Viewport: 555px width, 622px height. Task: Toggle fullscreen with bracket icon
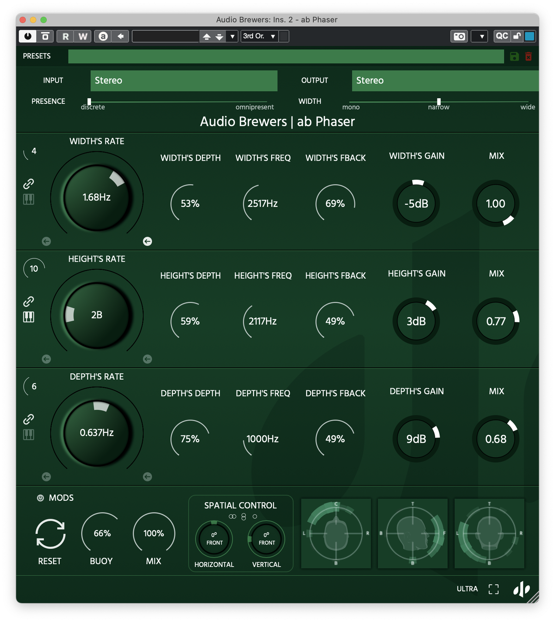click(x=494, y=589)
